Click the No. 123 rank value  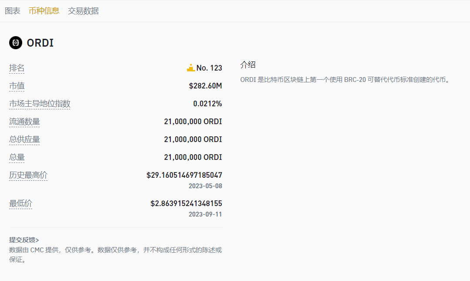click(209, 68)
